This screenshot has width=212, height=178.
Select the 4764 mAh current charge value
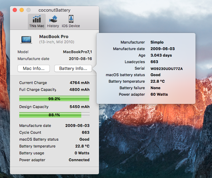[x=80, y=83]
